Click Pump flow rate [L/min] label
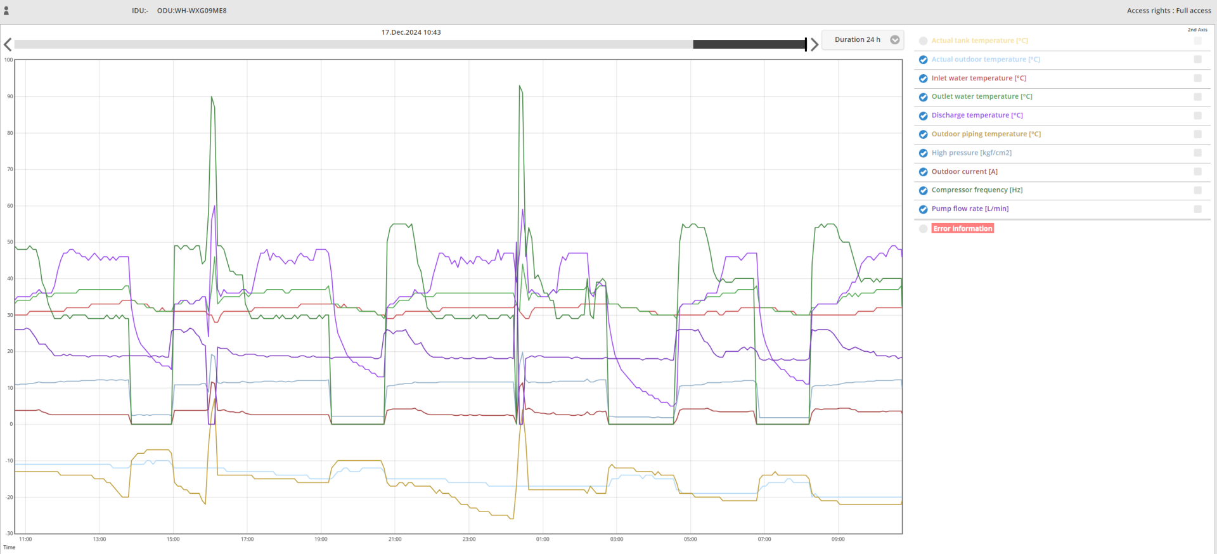The width and height of the screenshot is (1217, 554). pos(970,209)
